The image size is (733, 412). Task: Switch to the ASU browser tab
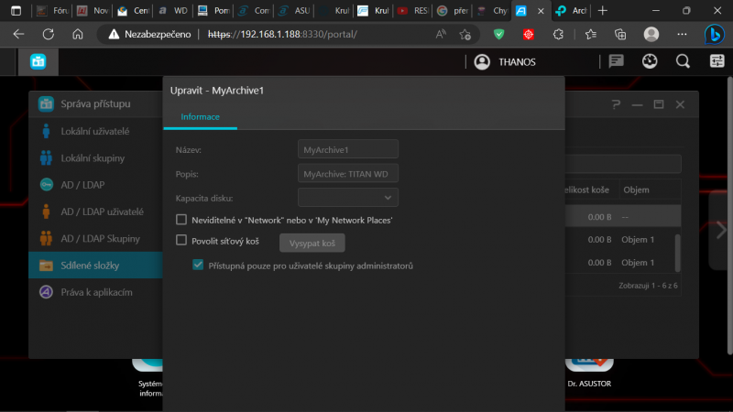tap(294, 10)
